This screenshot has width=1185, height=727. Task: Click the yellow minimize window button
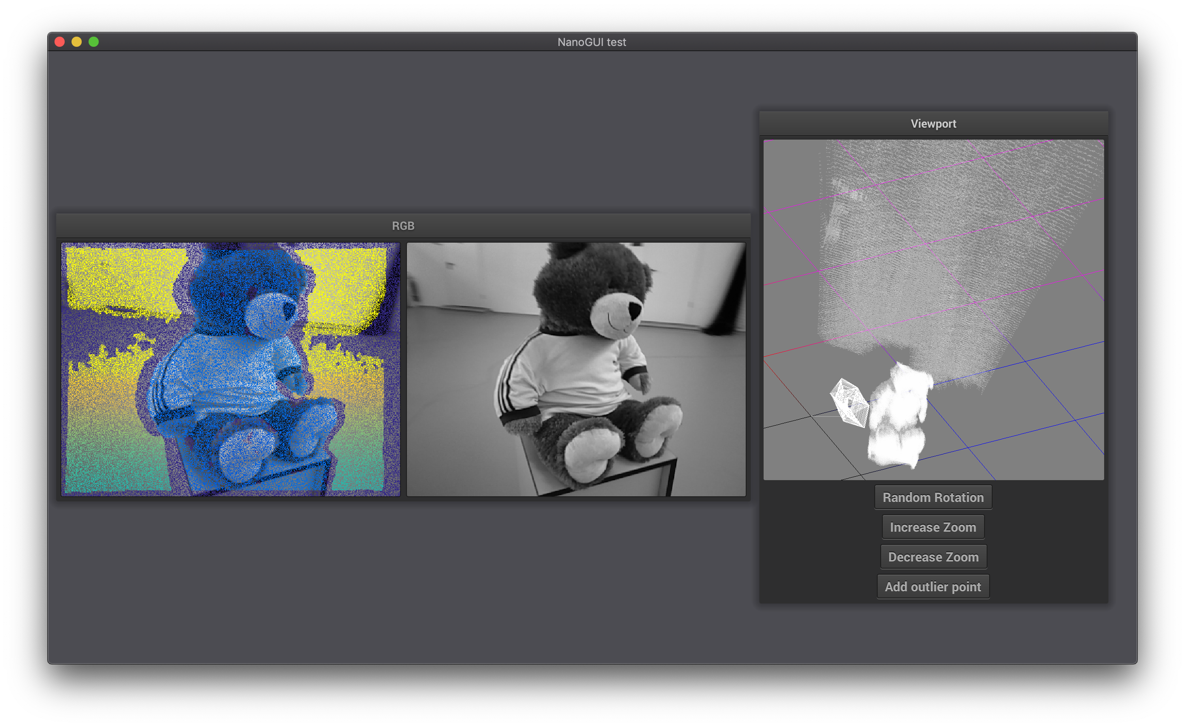(x=77, y=42)
